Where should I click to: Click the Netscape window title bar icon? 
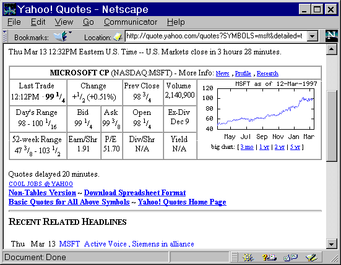pyautogui.click(x=10, y=9)
